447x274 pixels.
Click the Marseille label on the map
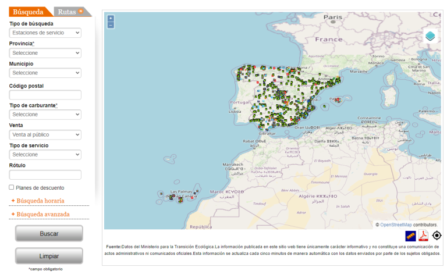359,72
